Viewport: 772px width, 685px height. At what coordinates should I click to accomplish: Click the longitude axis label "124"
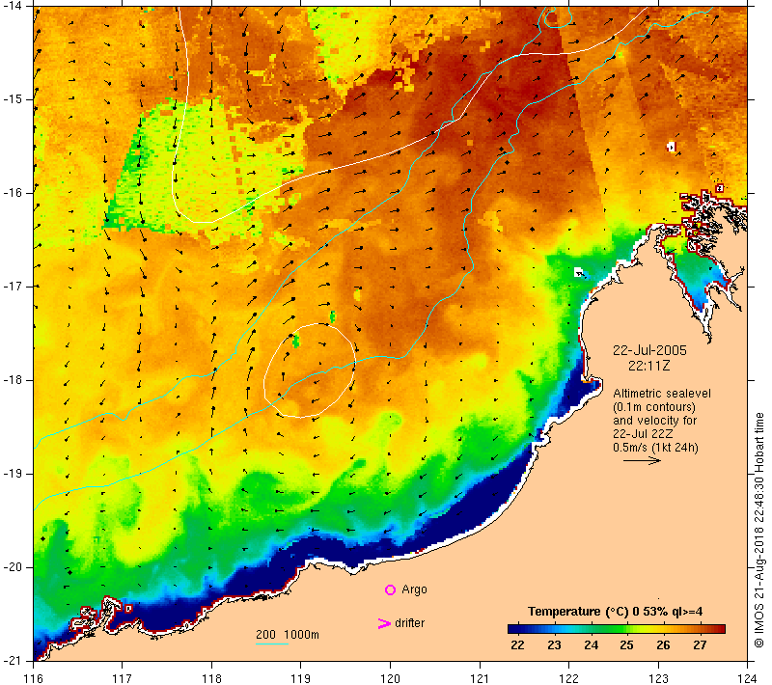(x=748, y=678)
